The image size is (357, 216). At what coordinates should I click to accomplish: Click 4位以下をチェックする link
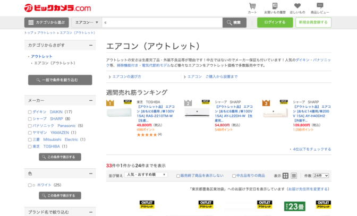[312, 149]
